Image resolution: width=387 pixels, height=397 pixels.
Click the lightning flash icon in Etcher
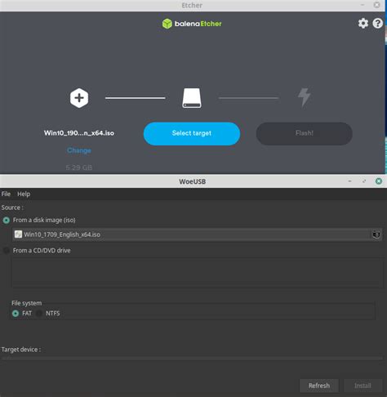[304, 97]
